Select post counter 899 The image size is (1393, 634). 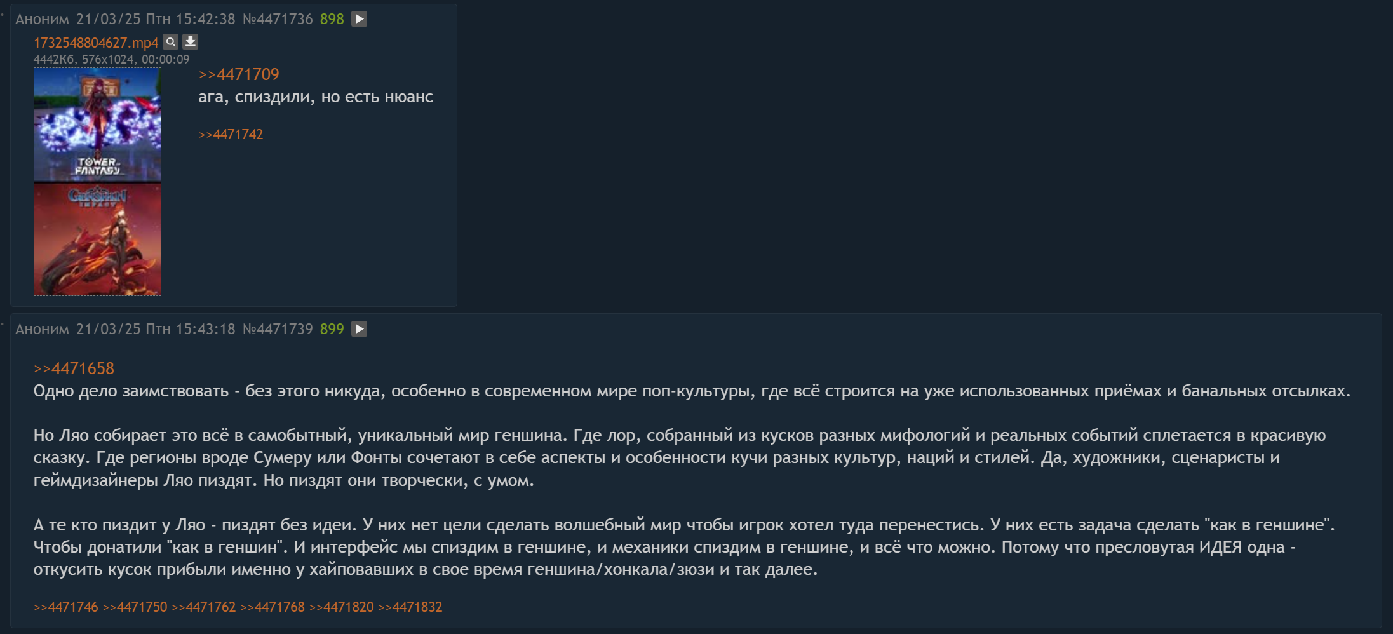tap(332, 329)
